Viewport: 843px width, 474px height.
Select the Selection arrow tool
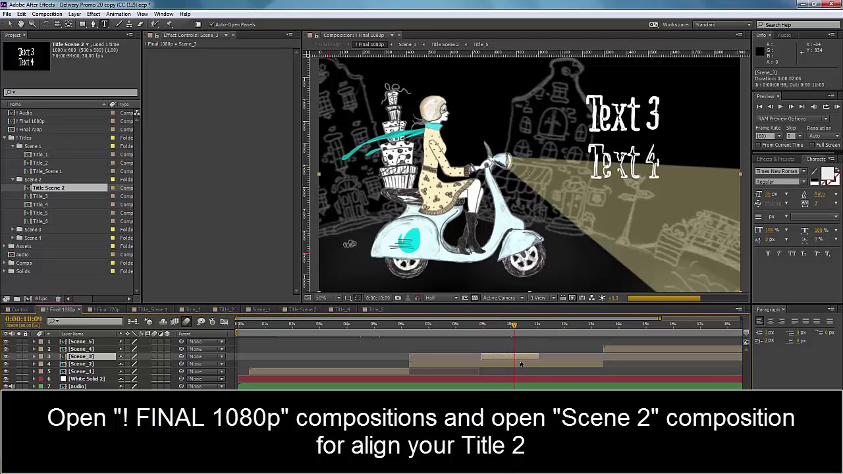tap(10, 24)
